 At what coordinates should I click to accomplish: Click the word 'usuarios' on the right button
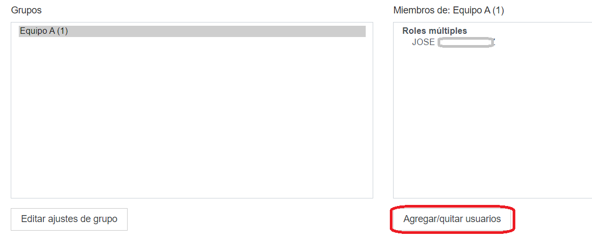pyautogui.click(x=484, y=219)
